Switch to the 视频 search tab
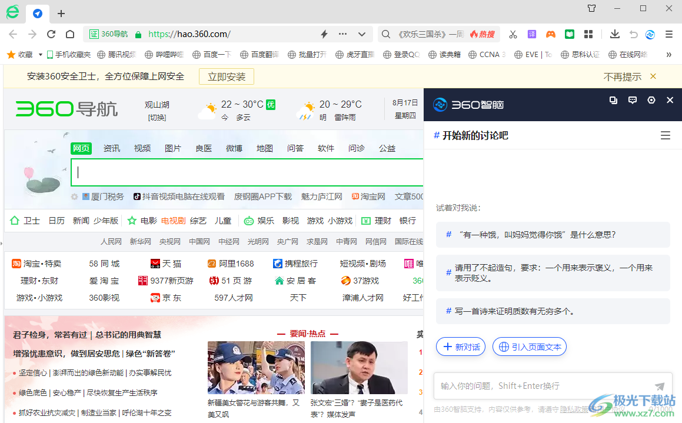This screenshot has height=423, width=682. coord(142,148)
